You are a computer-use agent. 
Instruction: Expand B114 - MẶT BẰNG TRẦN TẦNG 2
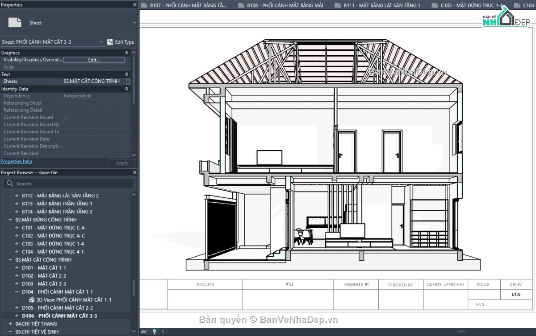coord(17,212)
